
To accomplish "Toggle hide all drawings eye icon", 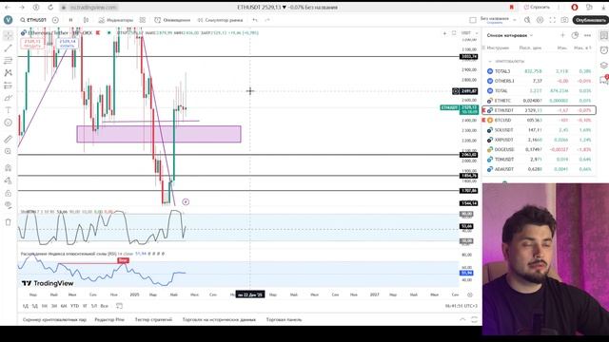I will tap(9, 205).
